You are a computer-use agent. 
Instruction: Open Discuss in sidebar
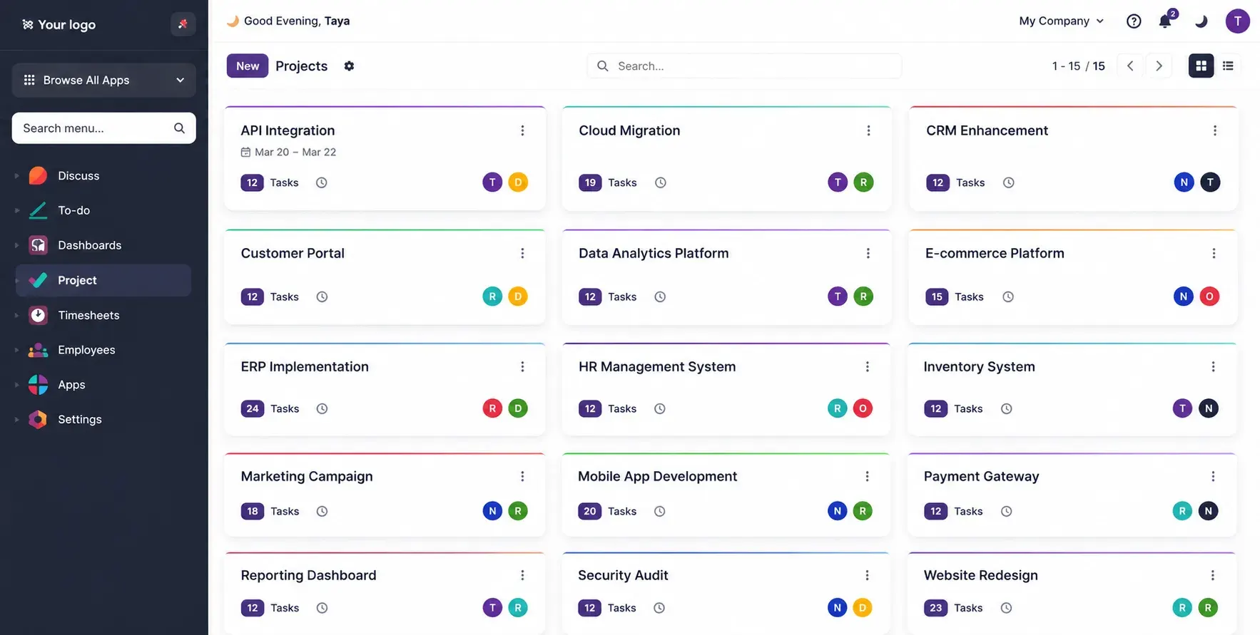(78, 175)
